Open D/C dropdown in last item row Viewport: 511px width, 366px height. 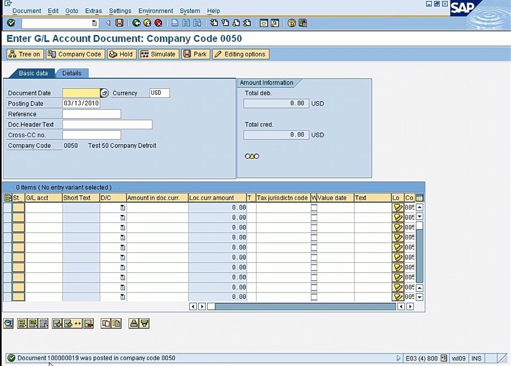coord(123,297)
